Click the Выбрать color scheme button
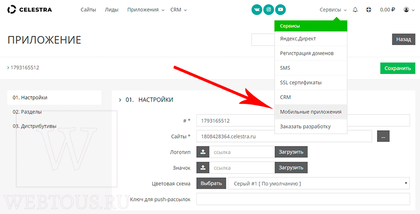 point(212,184)
